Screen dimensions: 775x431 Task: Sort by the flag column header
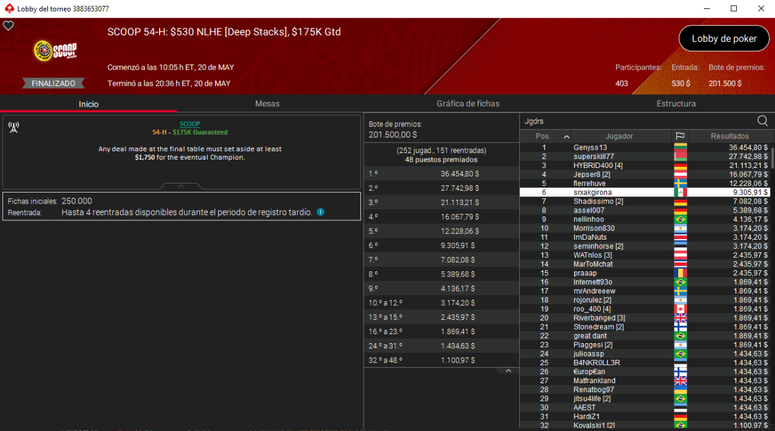680,136
